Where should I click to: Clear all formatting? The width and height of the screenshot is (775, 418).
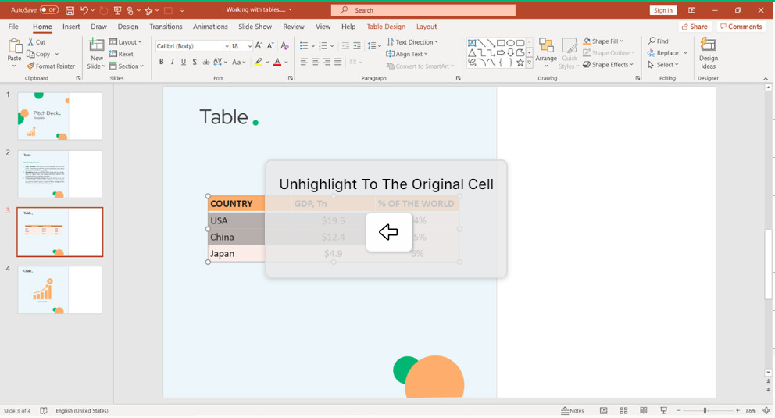click(x=284, y=45)
